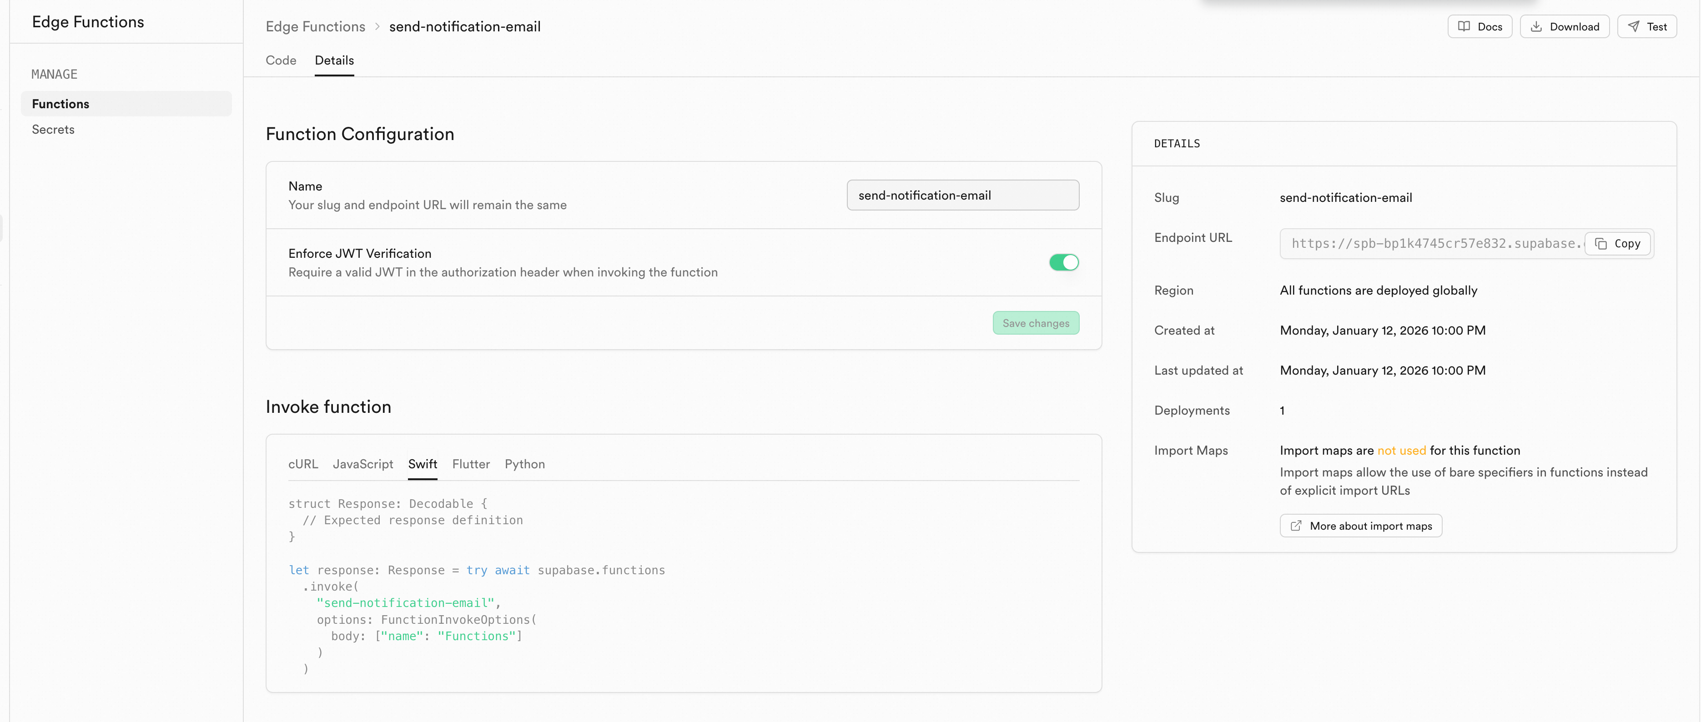Click the copy icon beside Endpoint URL
Viewport: 1701px width, 722px height.
1600,244
